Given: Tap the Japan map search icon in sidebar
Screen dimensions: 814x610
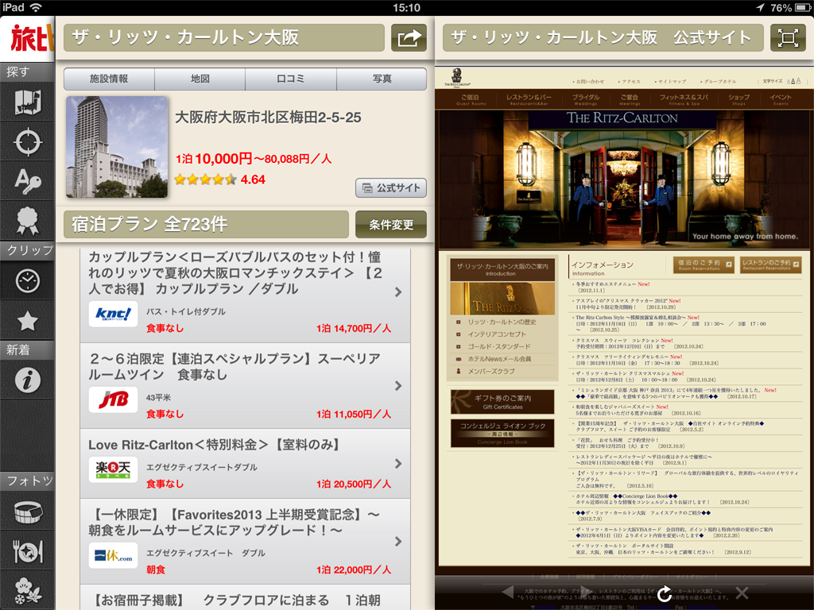Looking at the screenshot, I should (28, 102).
